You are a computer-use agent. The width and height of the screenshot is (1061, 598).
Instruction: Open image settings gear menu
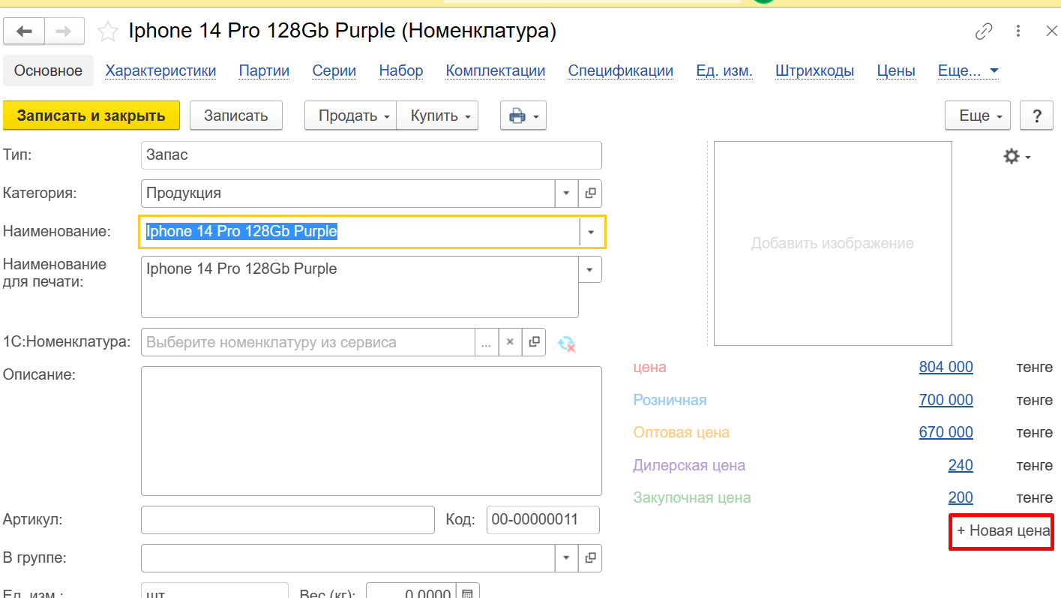pyautogui.click(x=1017, y=157)
